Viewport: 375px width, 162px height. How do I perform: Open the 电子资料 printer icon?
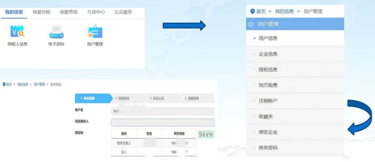click(56, 32)
